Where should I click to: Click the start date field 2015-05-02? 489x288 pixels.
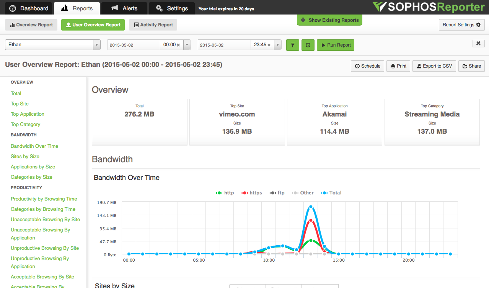134,45
